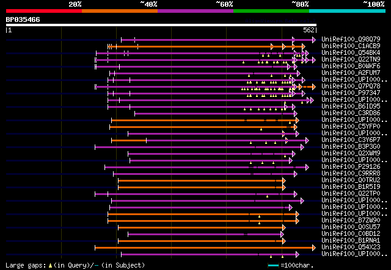Open the UniRef100_A2FUM7 hit label
Image resolution: width=391 pixels, height=270 pixels.
point(351,73)
